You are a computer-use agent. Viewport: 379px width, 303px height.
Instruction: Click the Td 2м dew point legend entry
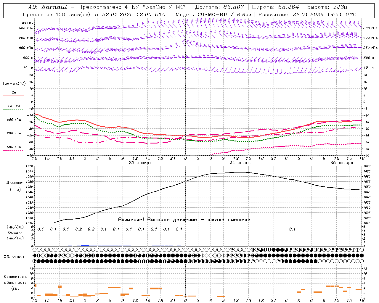(14, 106)
